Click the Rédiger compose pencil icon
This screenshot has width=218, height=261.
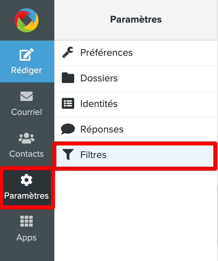click(x=27, y=54)
